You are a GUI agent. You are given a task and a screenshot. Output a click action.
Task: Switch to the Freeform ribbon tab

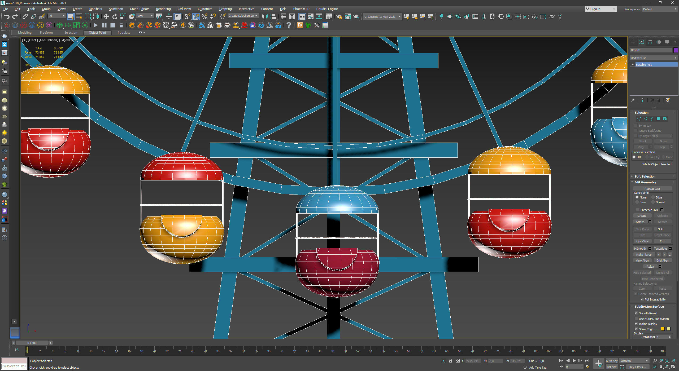tap(46, 33)
